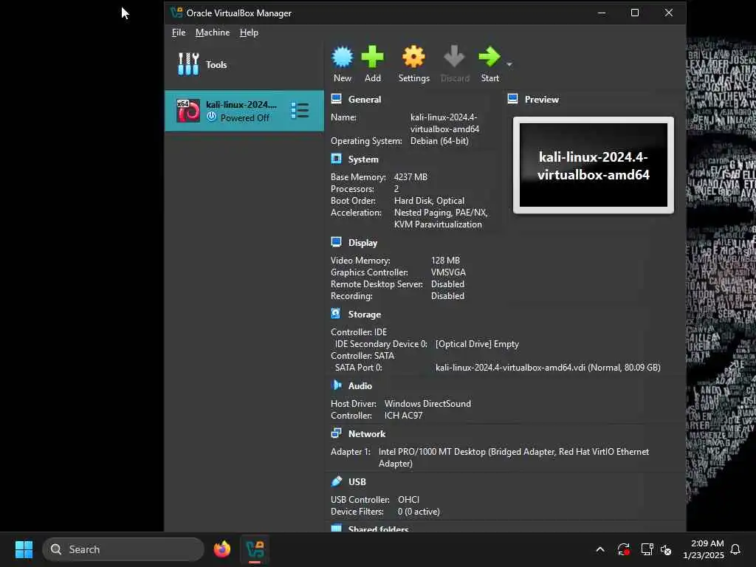Click the Audio section speaker icon
This screenshot has width=756, height=567.
(336, 385)
